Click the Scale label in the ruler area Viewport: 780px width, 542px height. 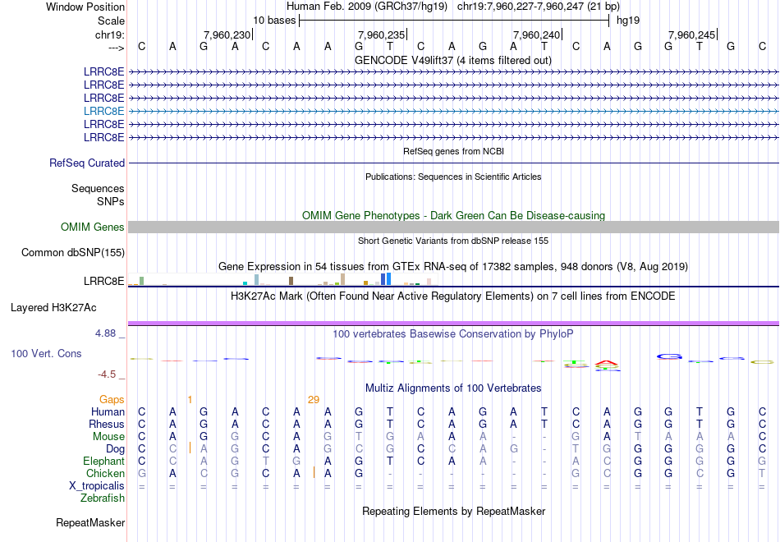coord(111,21)
